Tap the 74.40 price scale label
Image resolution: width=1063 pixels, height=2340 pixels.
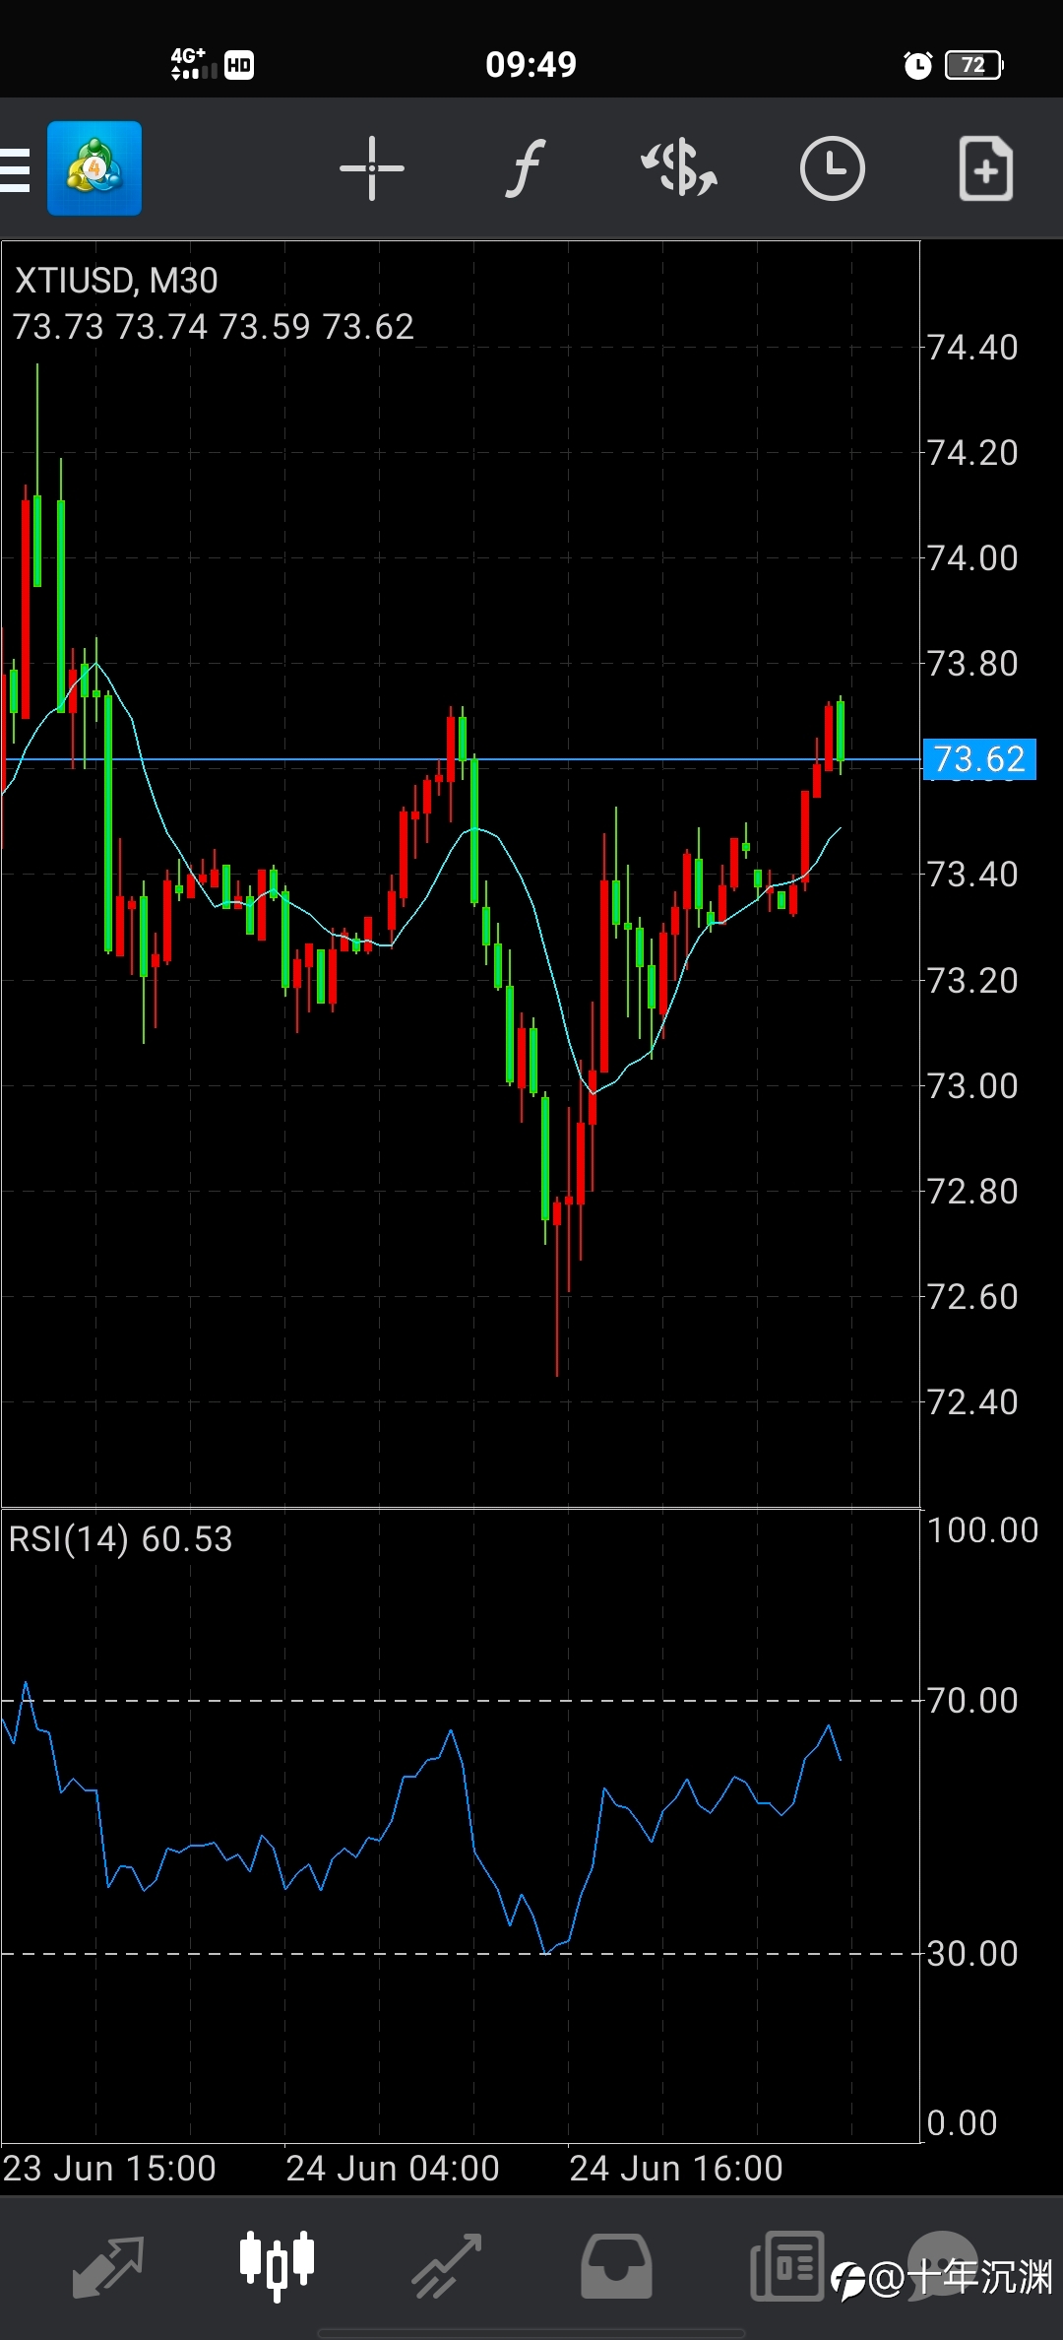[x=972, y=348]
